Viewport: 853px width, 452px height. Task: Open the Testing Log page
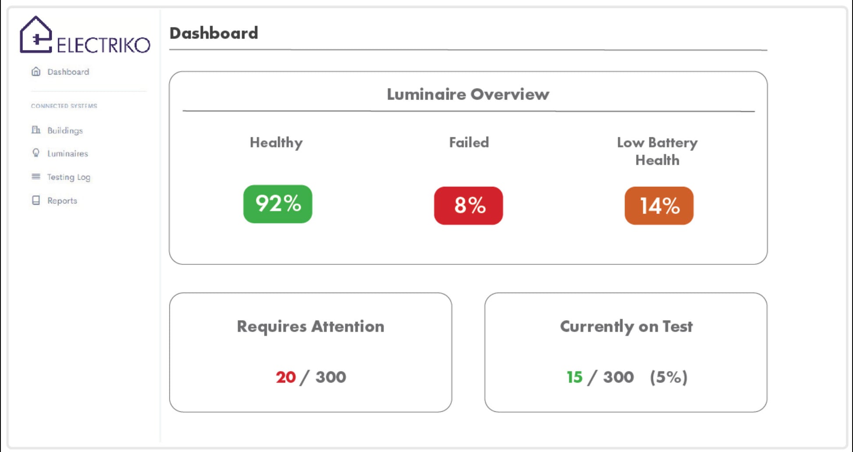68,177
